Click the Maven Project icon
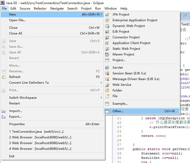Screen dimensions: 190x163 [x=107, y=54]
